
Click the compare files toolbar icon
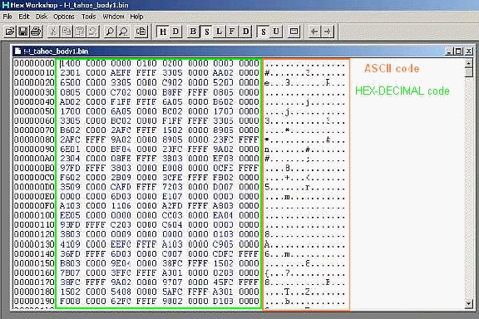pos(141,32)
